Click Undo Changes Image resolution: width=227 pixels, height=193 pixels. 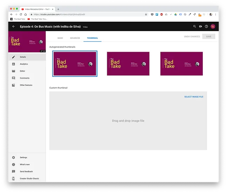point(192,37)
